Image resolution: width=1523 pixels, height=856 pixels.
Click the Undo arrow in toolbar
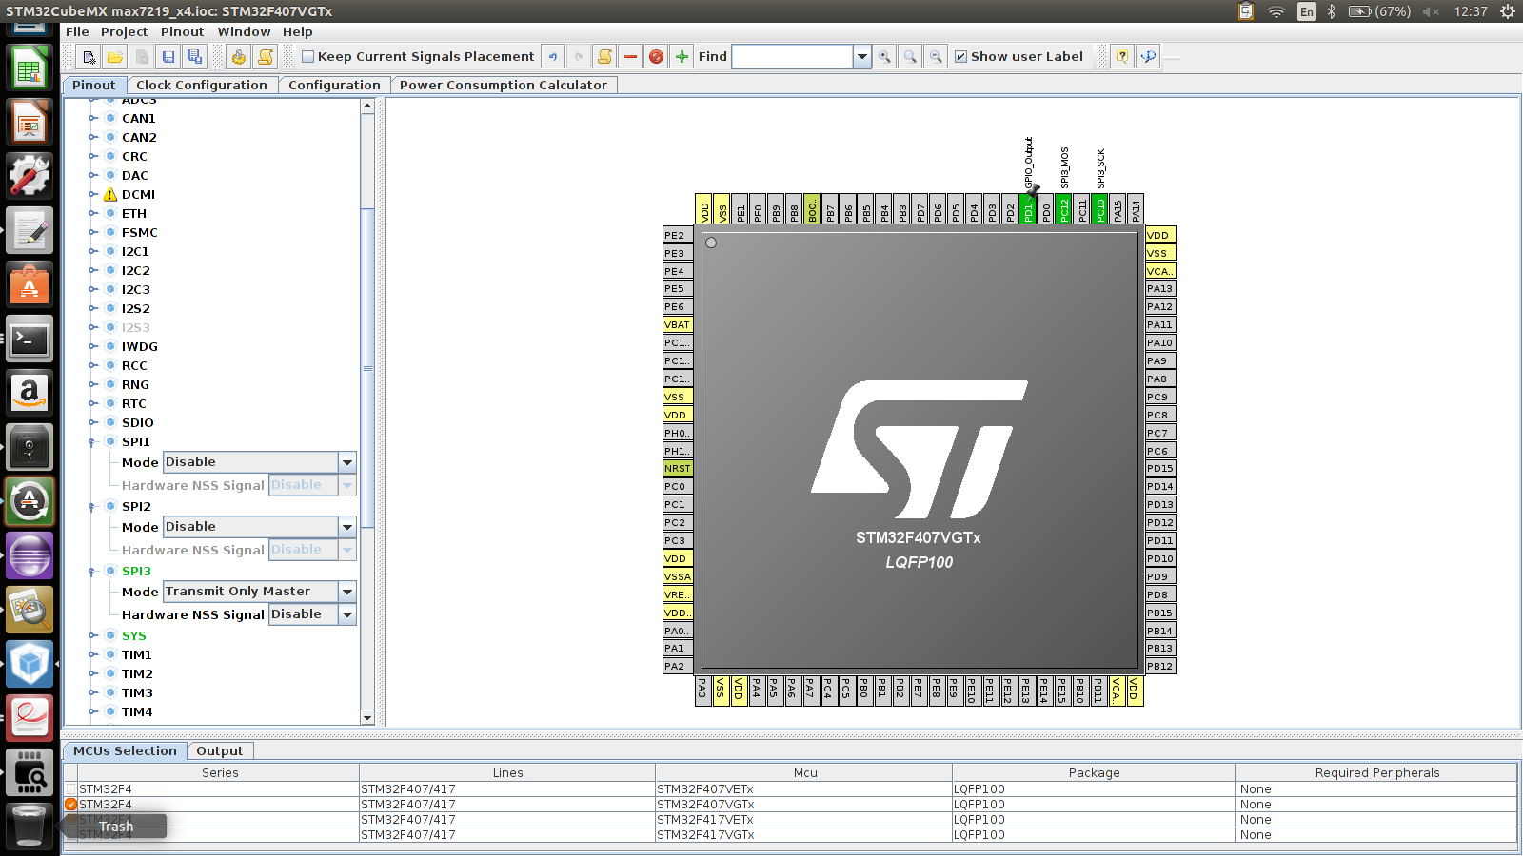553,57
